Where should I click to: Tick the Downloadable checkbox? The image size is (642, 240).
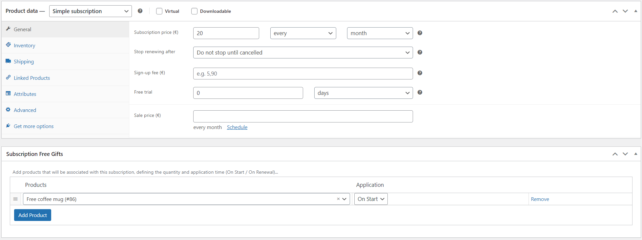(194, 11)
